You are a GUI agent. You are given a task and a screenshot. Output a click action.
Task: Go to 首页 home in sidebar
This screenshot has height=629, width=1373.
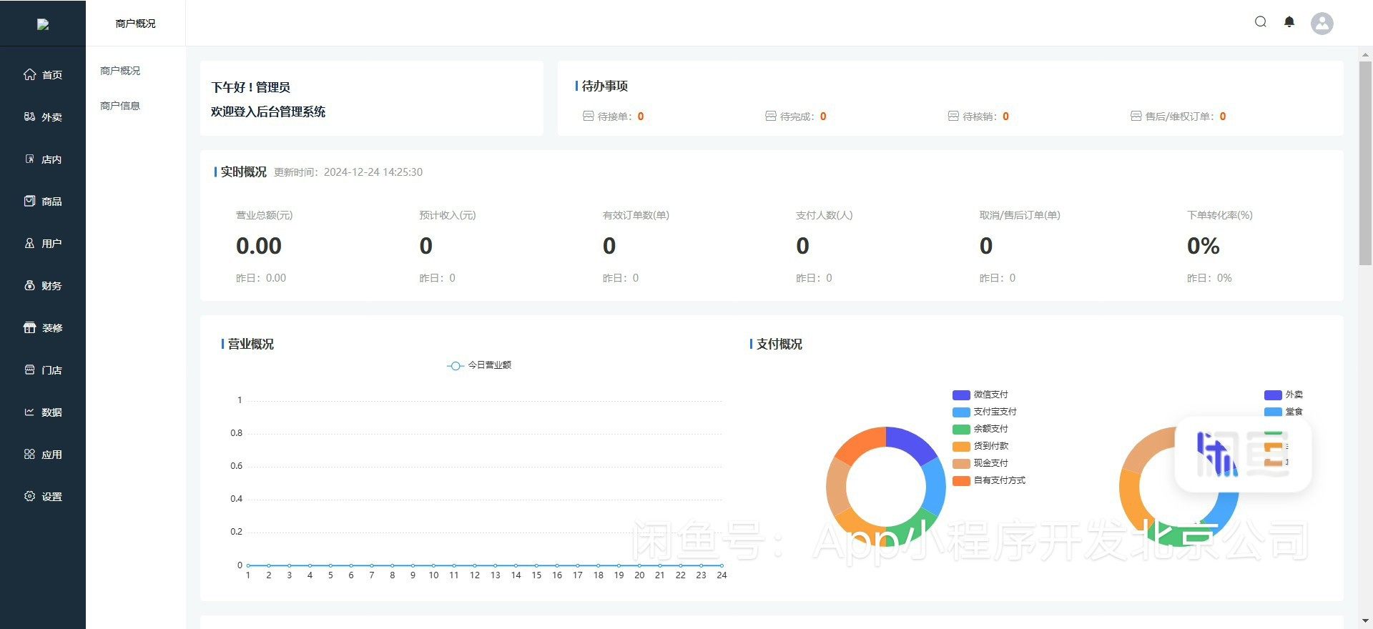pyautogui.click(x=43, y=75)
